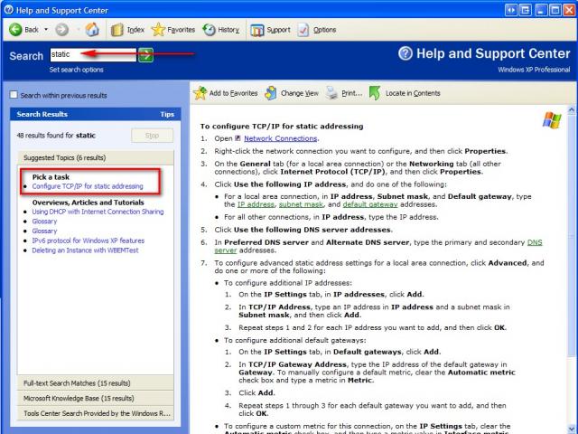
Task: Click the disabled Stop button
Action: [x=152, y=136]
